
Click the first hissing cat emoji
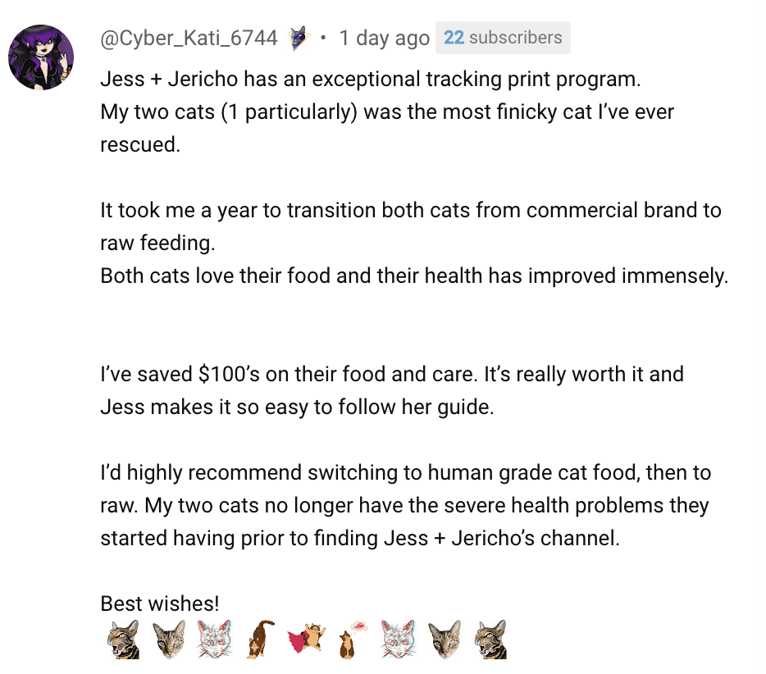point(123,640)
